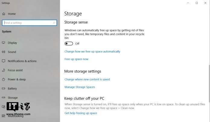Open the Multitasking settings page
The height and width of the screenshot is (122, 210).
pyautogui.click(x=15, y=116)
